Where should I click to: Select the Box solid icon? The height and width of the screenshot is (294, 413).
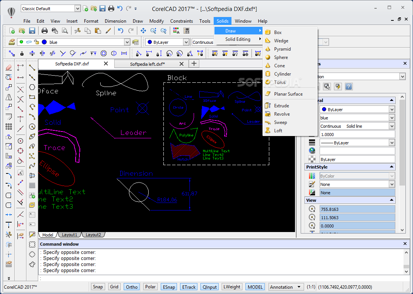[268, 32]
